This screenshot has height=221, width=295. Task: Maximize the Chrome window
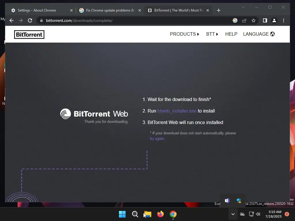[x=270, y=7]
